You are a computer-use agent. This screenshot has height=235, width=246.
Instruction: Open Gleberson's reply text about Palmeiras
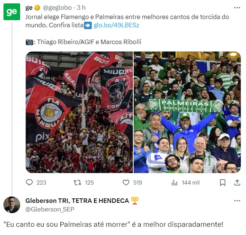click(113, 224)
